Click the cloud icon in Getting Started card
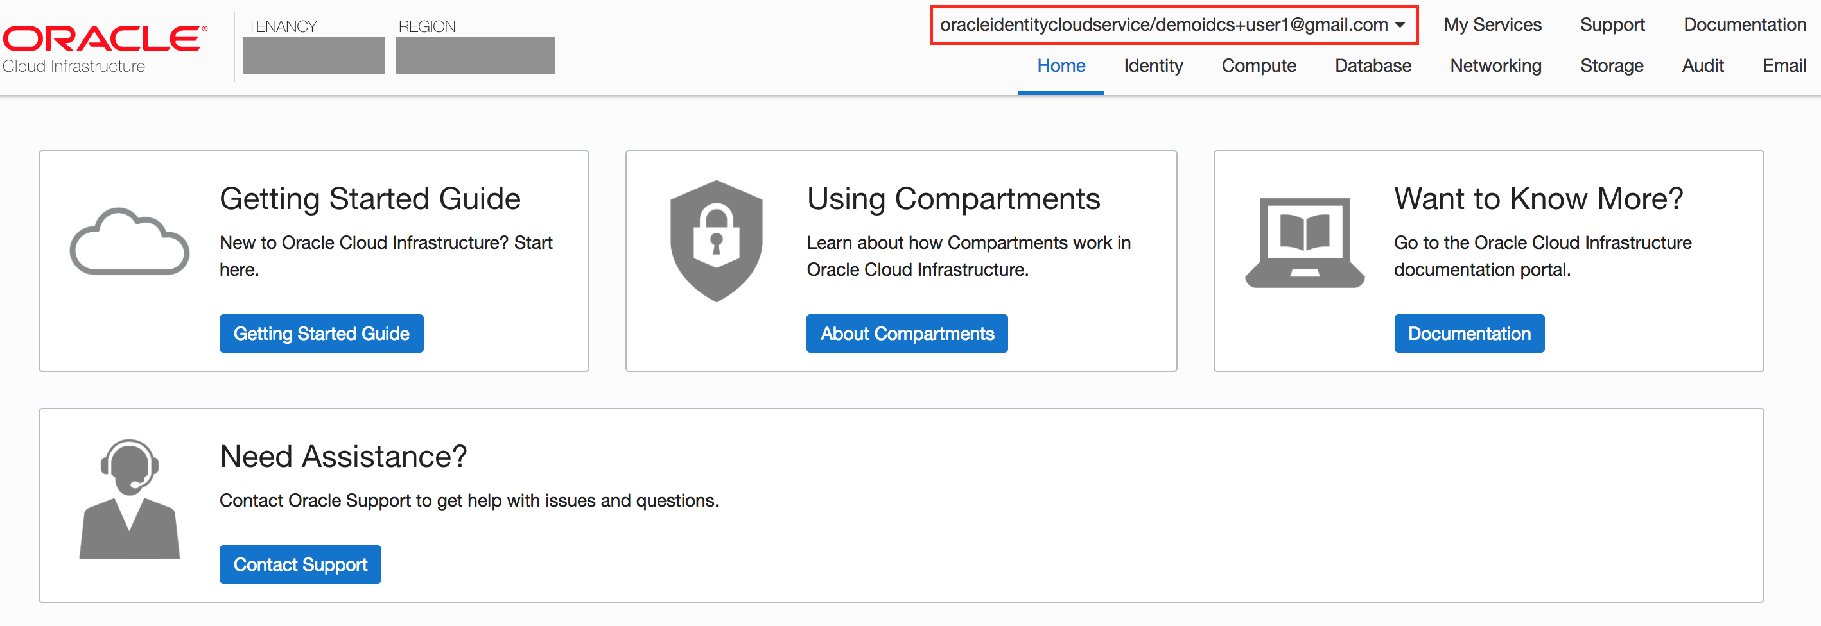Screen dimensions: 1821x626 (129, 241)
